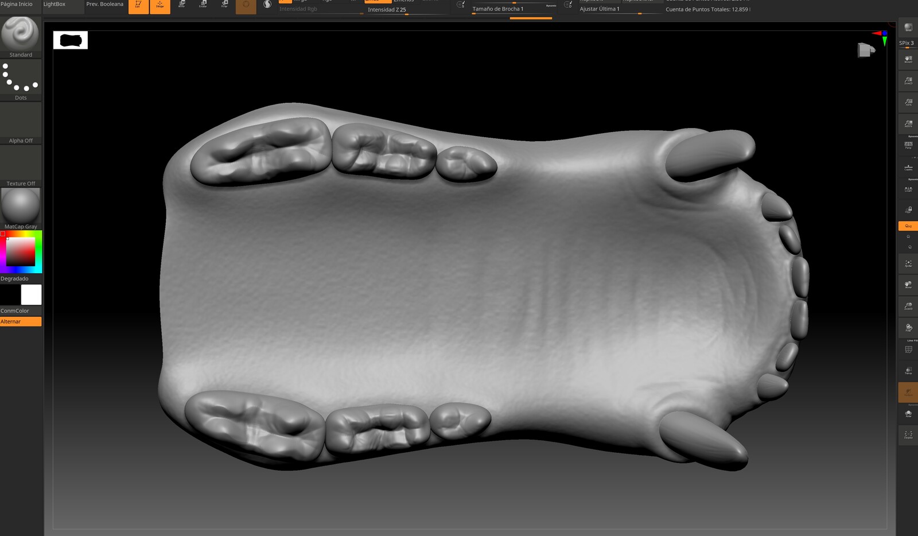Select the Rotate (Rotar) transform tool

(x=224, y=6)
